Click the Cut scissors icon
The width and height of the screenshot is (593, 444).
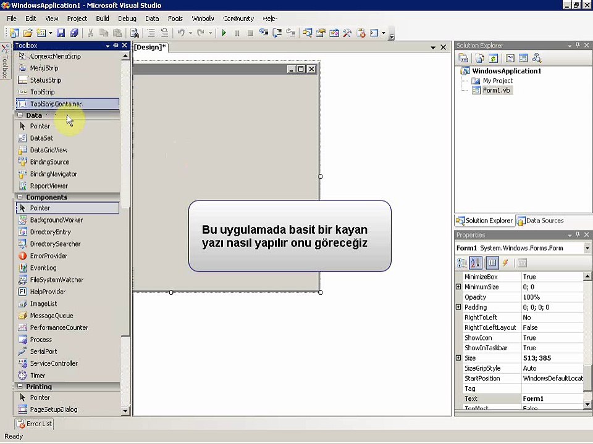[x=90, y=33]
